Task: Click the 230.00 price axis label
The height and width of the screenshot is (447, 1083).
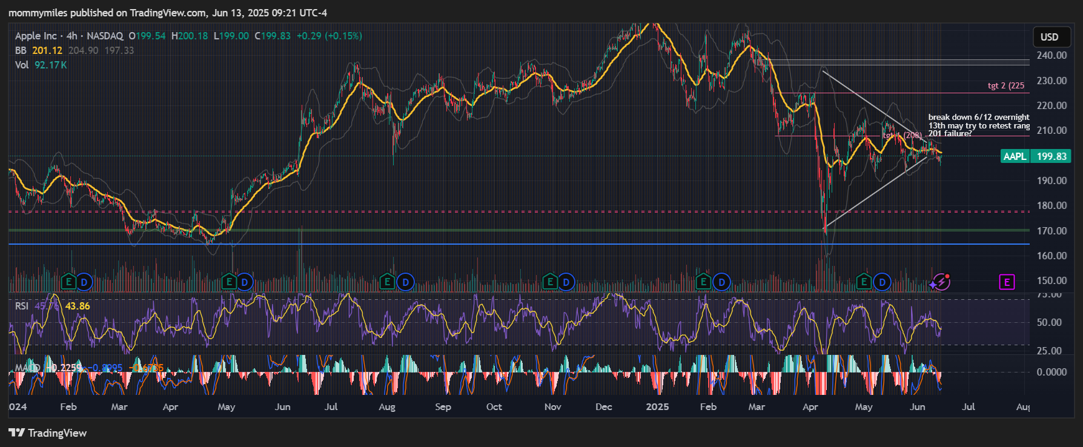Action: coord(1052,81)
